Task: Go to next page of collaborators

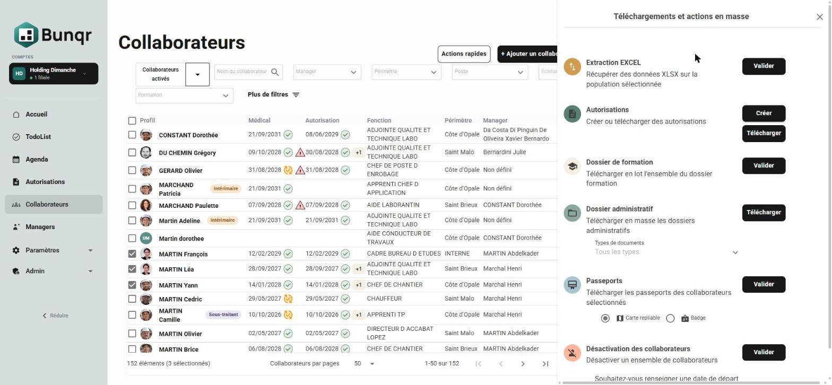Action: point(523,364)
